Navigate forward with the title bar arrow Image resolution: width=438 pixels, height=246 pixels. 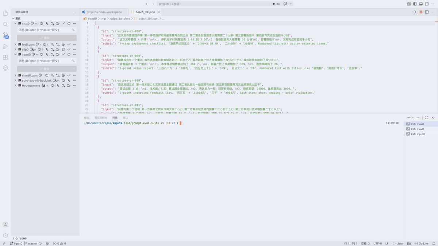click(x=153, y=4)
